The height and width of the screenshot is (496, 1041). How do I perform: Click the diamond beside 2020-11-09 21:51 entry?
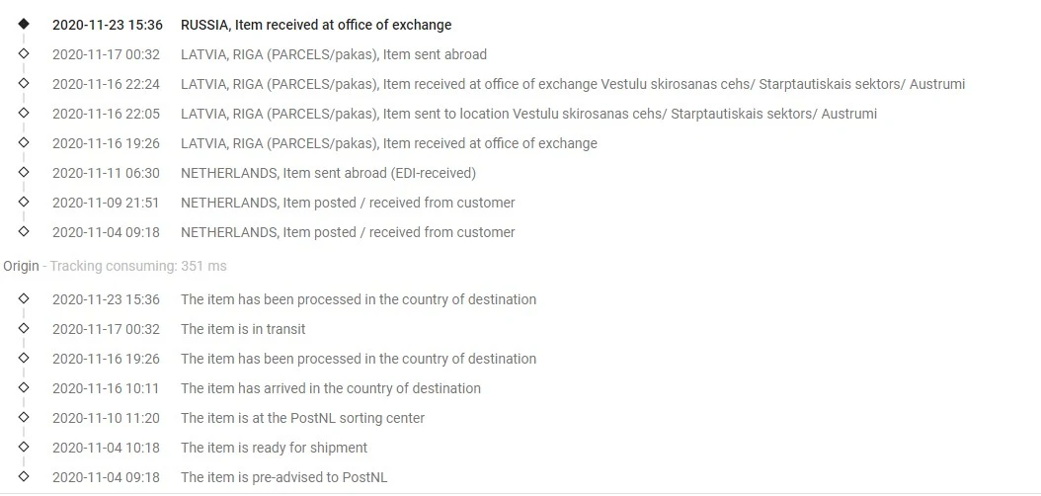24,202
